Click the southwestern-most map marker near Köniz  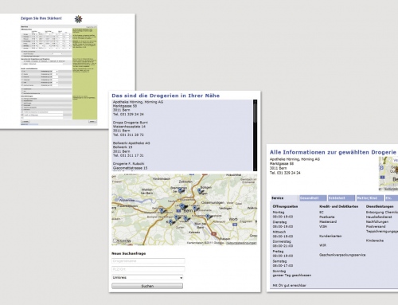pos(170,222)
